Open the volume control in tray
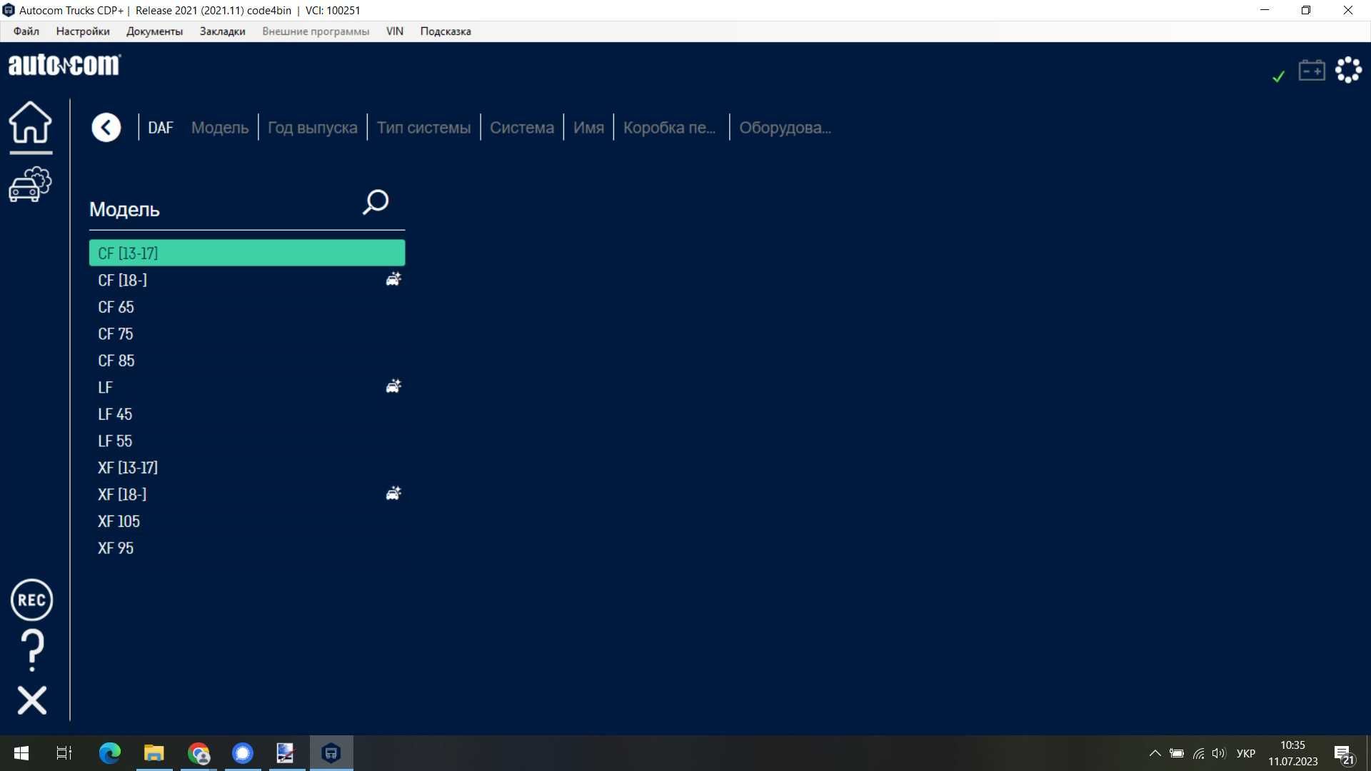1371x771 pixels. 1219,753
